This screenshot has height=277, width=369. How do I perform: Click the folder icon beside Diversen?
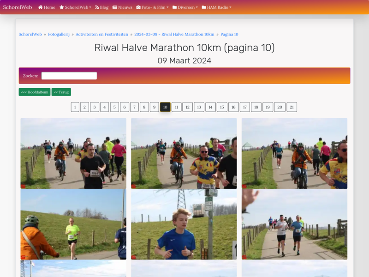click(x=175, y=7)
